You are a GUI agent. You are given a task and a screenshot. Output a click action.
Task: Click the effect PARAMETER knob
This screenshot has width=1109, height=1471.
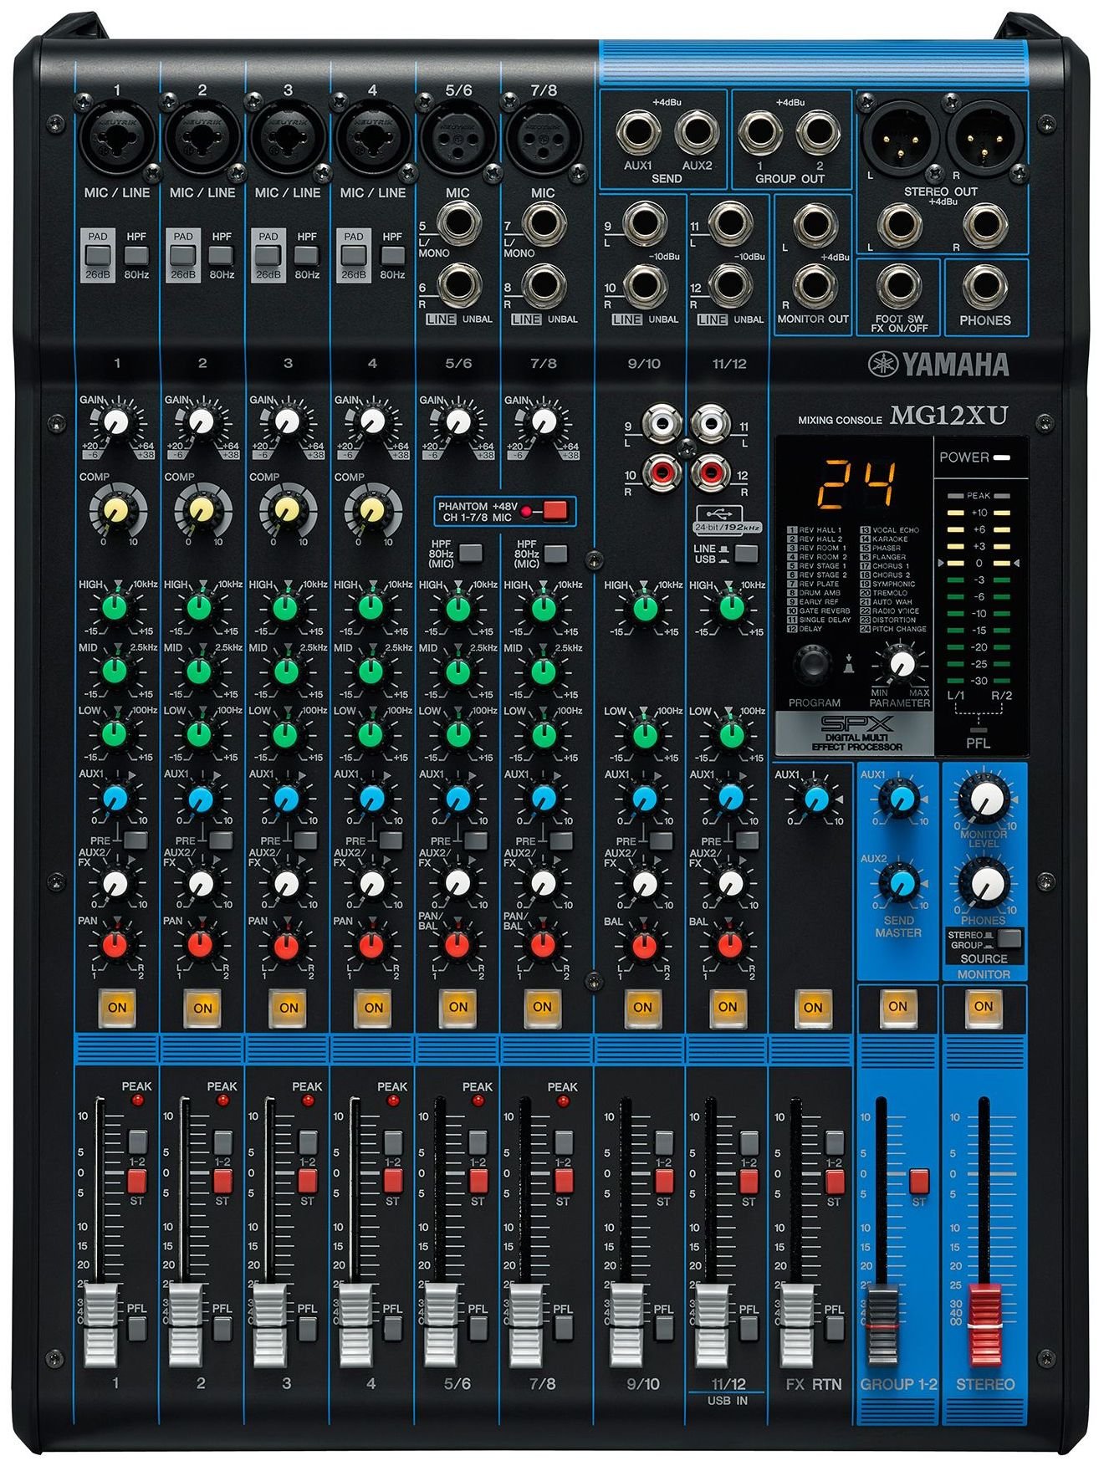[901, 665]
